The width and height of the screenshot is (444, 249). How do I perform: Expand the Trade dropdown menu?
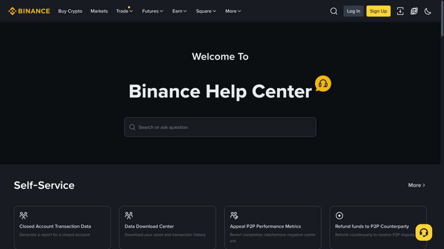[124, 11]
